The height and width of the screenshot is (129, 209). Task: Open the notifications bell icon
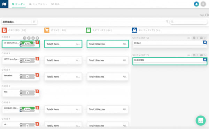pyautogui.click(x=196, y=4)
